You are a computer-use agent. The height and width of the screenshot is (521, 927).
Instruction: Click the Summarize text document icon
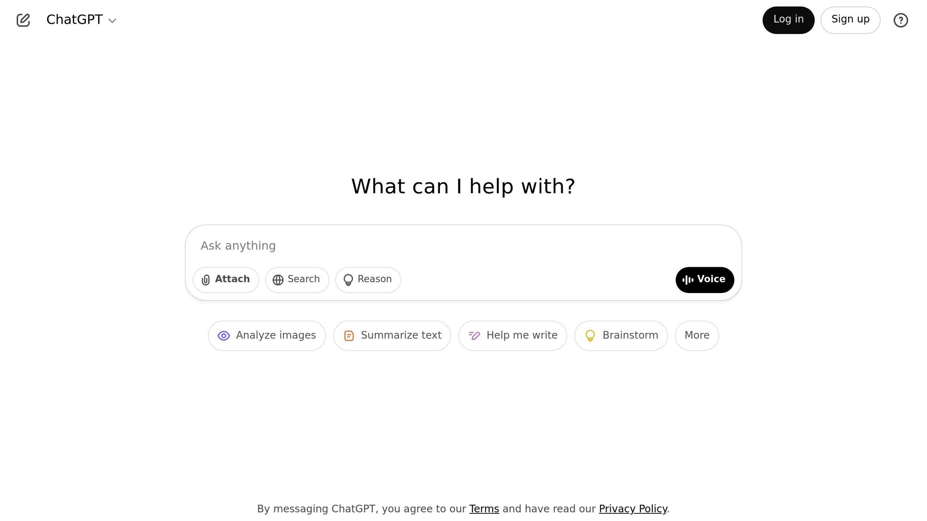pyautogui.click(x=349, y=336)
